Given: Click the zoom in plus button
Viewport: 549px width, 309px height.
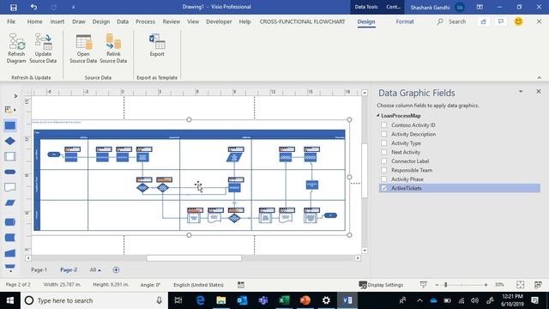Looking at the screenshot, I should pos(486,285).
